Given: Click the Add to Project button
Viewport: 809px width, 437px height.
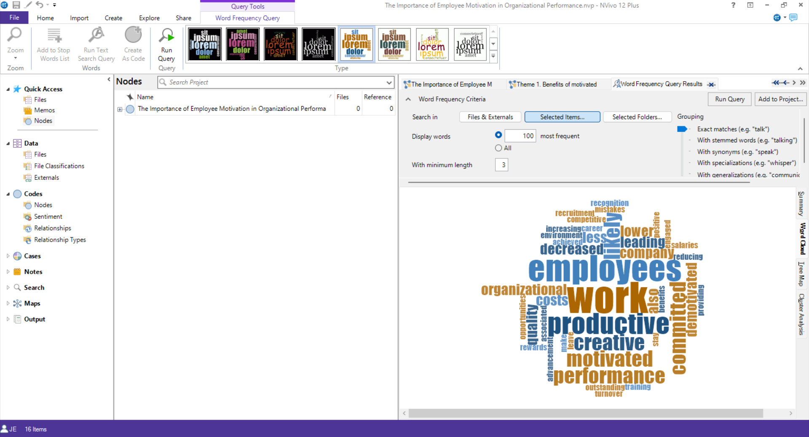Looking at the screenshot, I should point(780,99).
